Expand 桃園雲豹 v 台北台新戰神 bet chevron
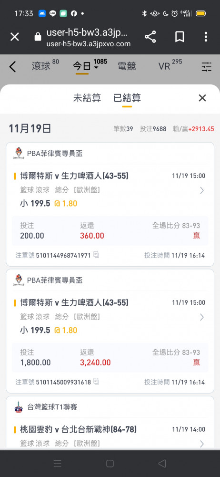 [202, 444]
